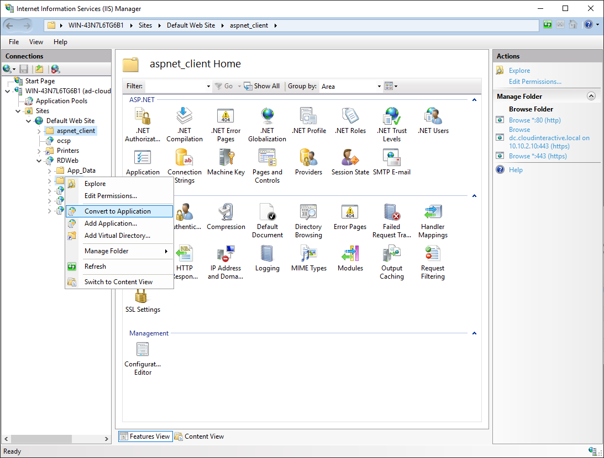Open Session State feature

click(x=350, y=162)
